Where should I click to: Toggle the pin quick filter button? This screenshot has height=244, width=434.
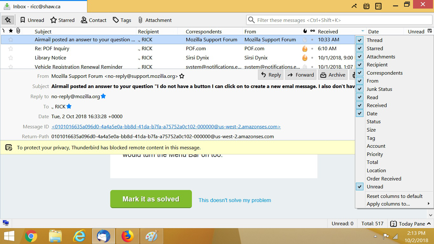[x=8, y=20]
